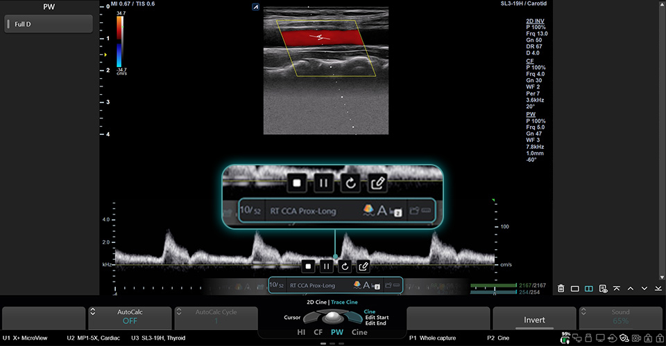The image size is (666, 346).
Task: Click the loop replay icon
Action: [x=345, y=266]
